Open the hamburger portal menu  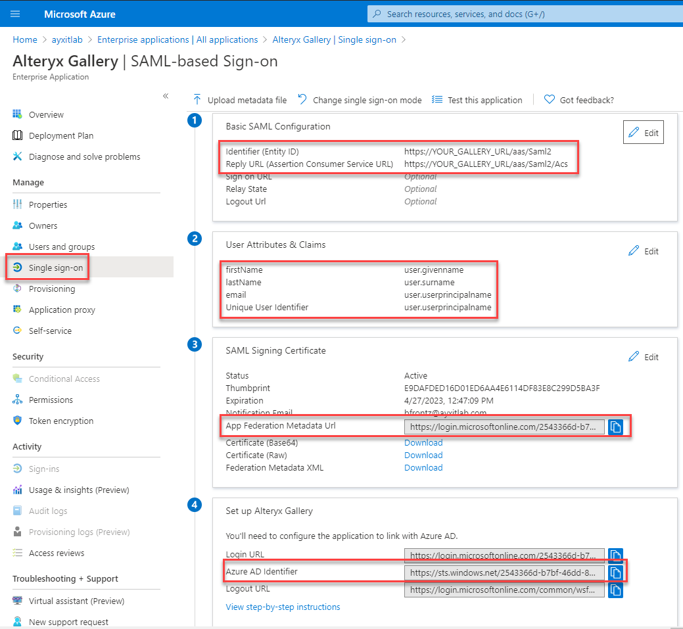(15, 14)
